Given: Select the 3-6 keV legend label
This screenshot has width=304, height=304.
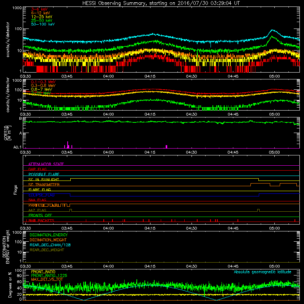Looking at the screenshot, I should point(40,9).
